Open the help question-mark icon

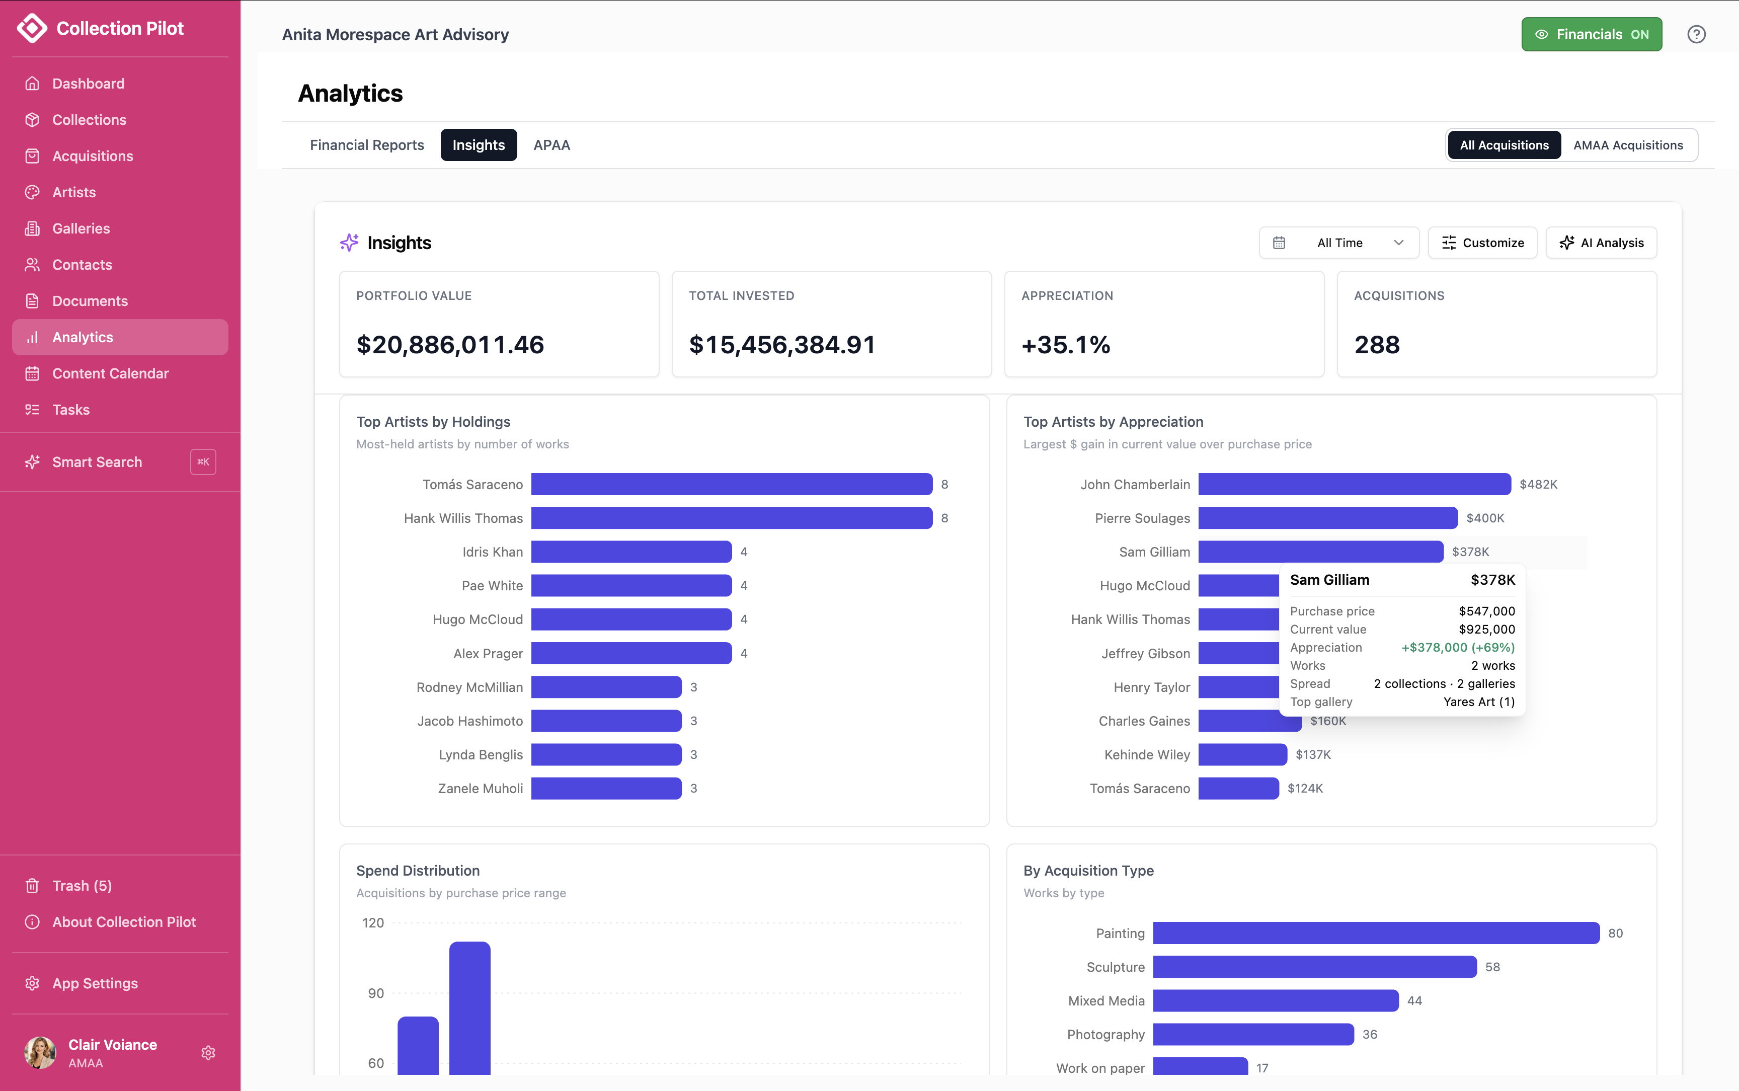(x=1696, y=34)
